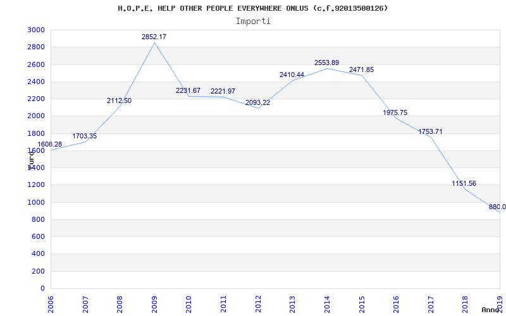Image resolution: width=506 pixels, height=316 pixels.
Task: Select the data label 2553.89
Action: tap(327, 63)
